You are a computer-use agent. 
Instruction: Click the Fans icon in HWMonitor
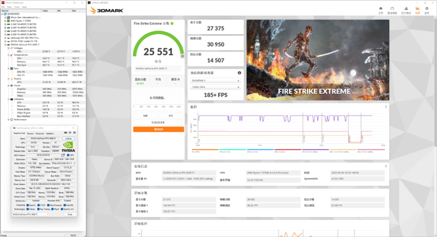coord(11,68)
